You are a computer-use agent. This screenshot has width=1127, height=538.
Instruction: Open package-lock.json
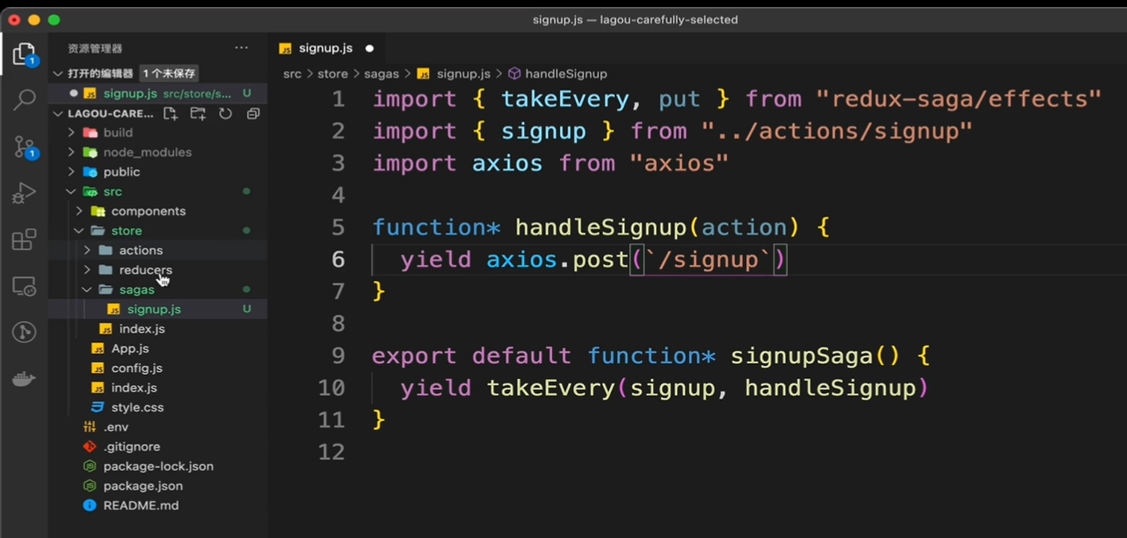pyautogui.click(x=157, y=466)
